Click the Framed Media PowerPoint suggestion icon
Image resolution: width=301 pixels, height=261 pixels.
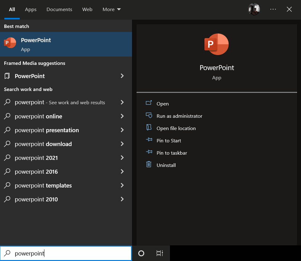tap(7, 76)
